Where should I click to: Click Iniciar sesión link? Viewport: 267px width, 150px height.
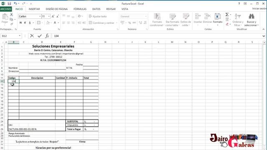click(259, 8)
